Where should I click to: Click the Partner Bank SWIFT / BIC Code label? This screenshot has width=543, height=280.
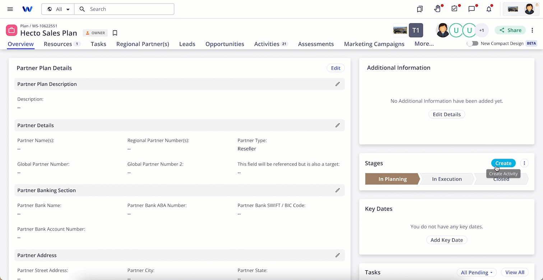271,206
